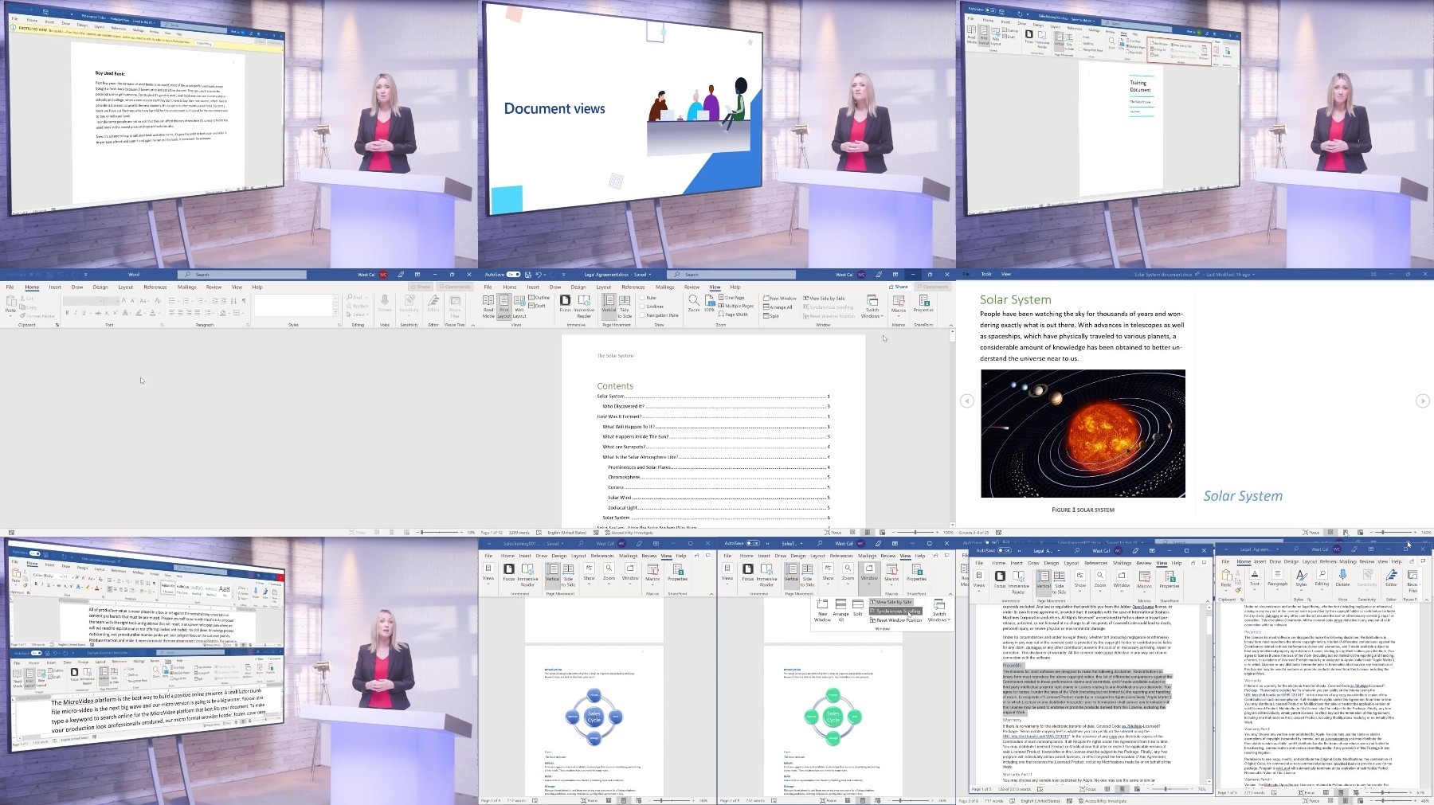Screen dimensions: 1434x805
Task: Open Select dropdown in blank Word window Editing group
Action: coord(358,315)
